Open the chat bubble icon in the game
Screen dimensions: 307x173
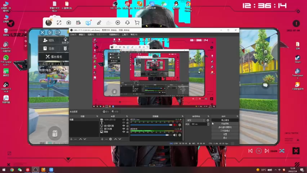pos(266,85)
